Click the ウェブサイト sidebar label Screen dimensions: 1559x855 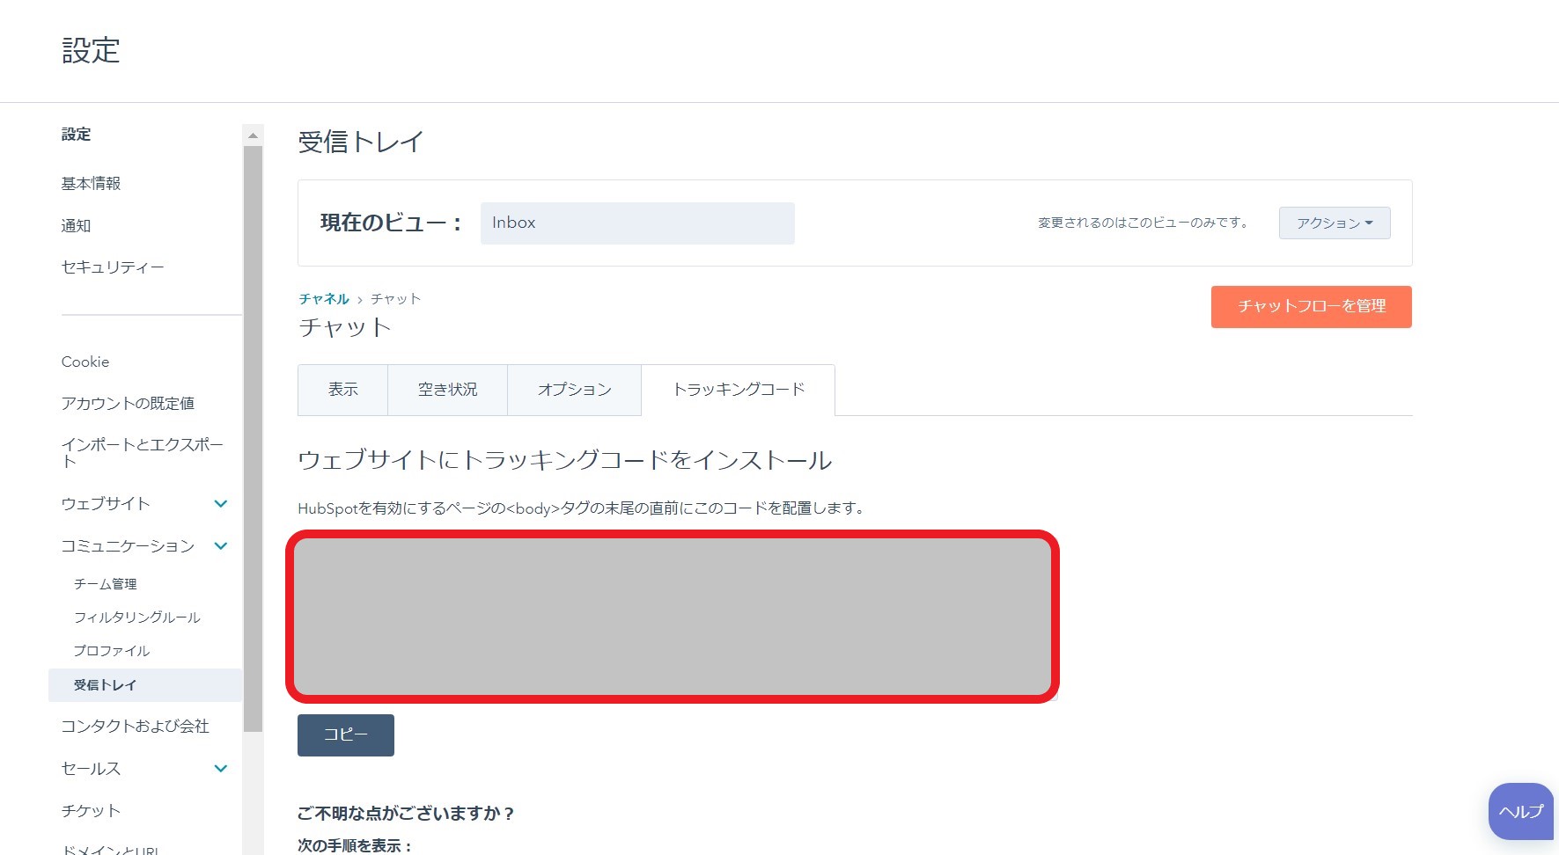106,504
